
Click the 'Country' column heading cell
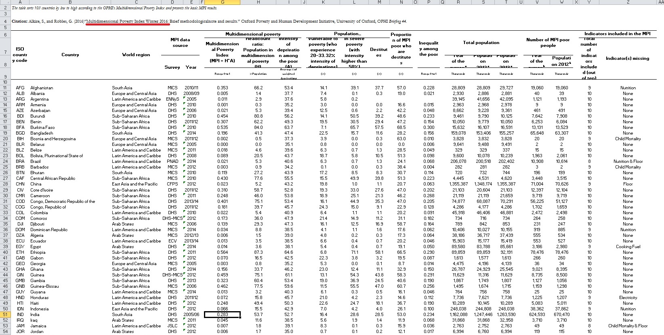point(70,55)
